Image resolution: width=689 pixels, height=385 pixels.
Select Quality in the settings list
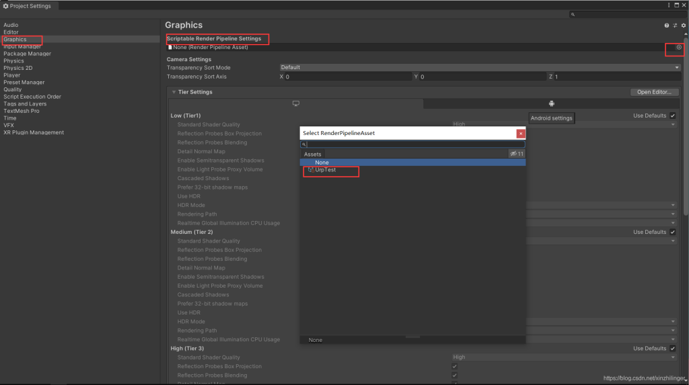point(13,89)
